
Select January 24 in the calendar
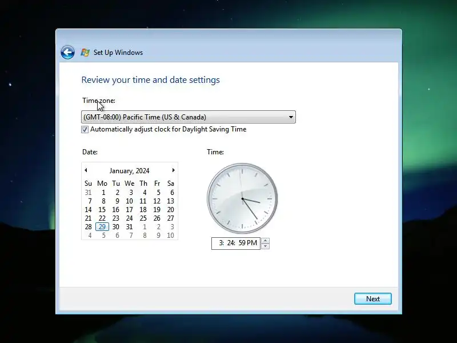130,218
